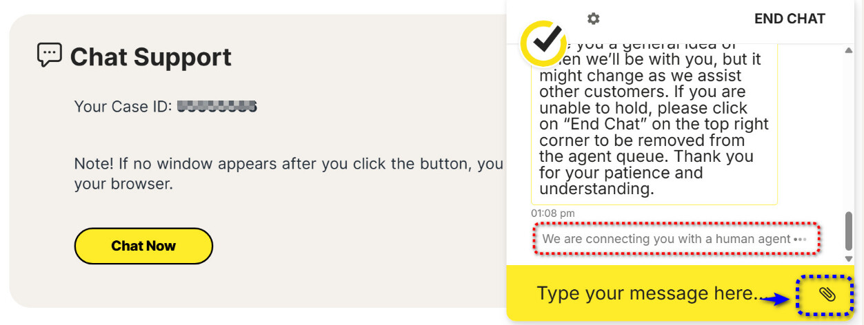The width and height of the screenshot is (864, 325).
Task: Focus the Type your message here field
Action: 648,294
